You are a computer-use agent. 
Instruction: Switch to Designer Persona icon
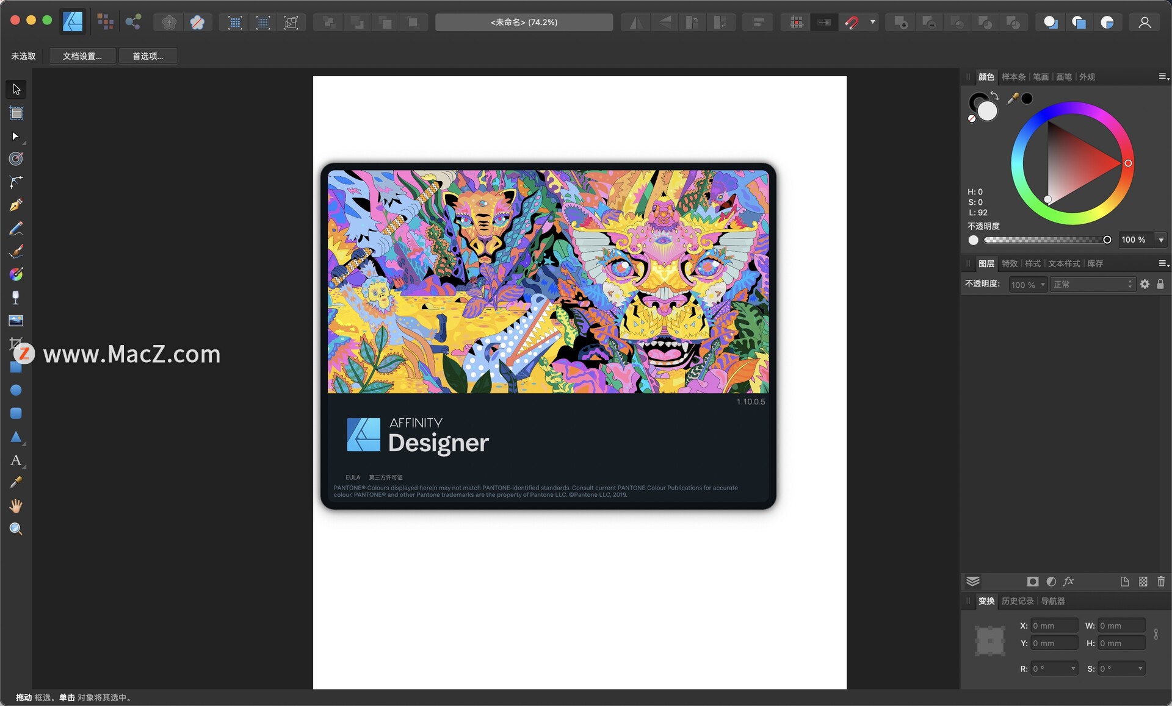tap(73, 22)
